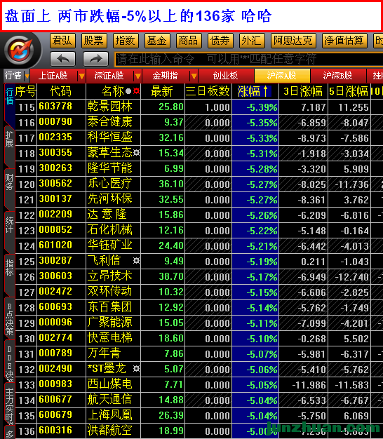The width and height of the screenshot is (383, 439).
Task: Click the marker icon next to 蒙草生态
Action: 136,153
